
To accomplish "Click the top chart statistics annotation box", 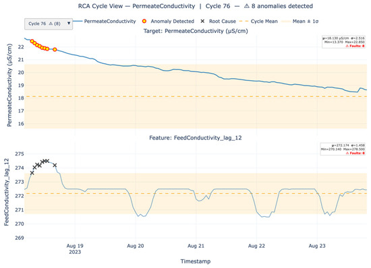I will pos(344,42).
